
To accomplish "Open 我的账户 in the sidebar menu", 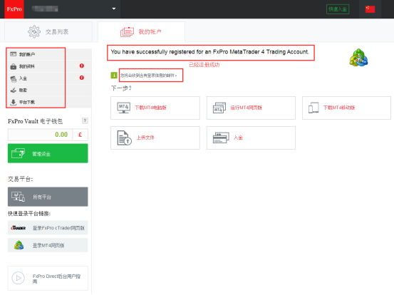I will click(36, 54).
